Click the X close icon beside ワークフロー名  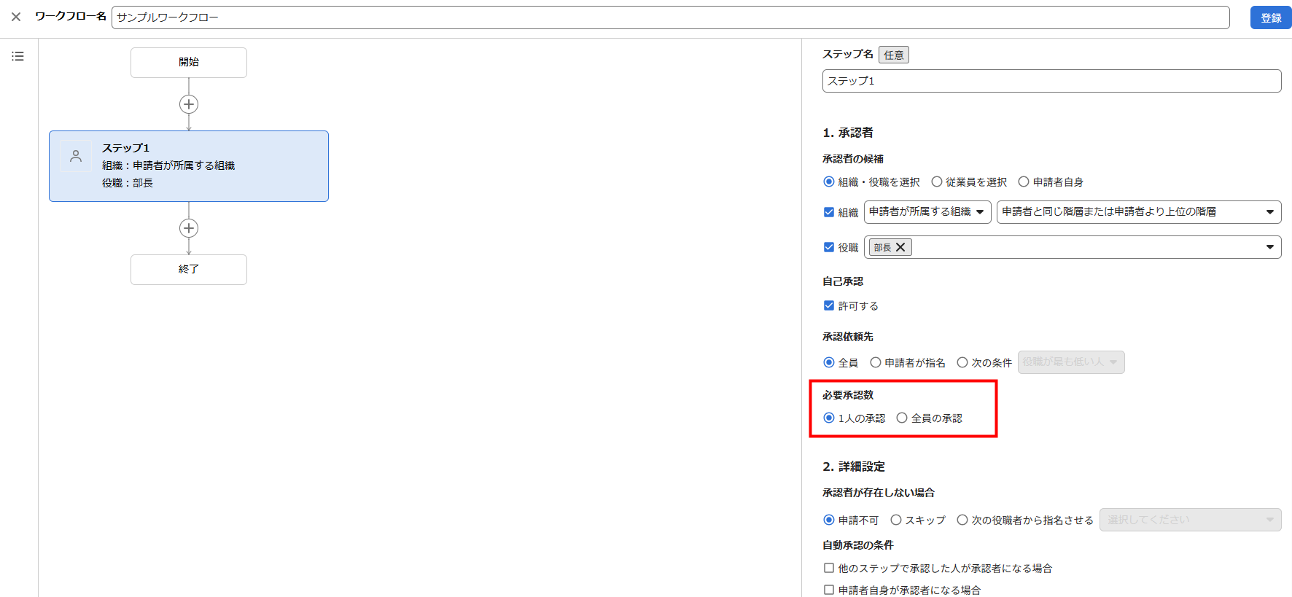(16, 17)
